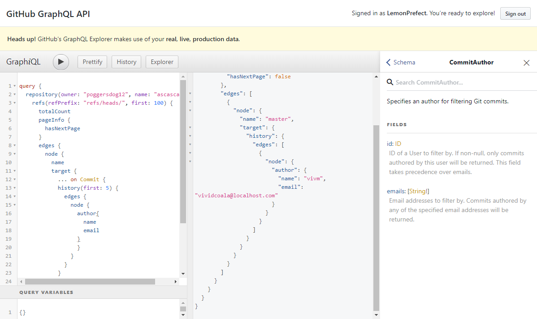This screenshot has height=319, width=537.
Task: Sign out of the GraphQL Explorer
Action: tap(515, 14)
